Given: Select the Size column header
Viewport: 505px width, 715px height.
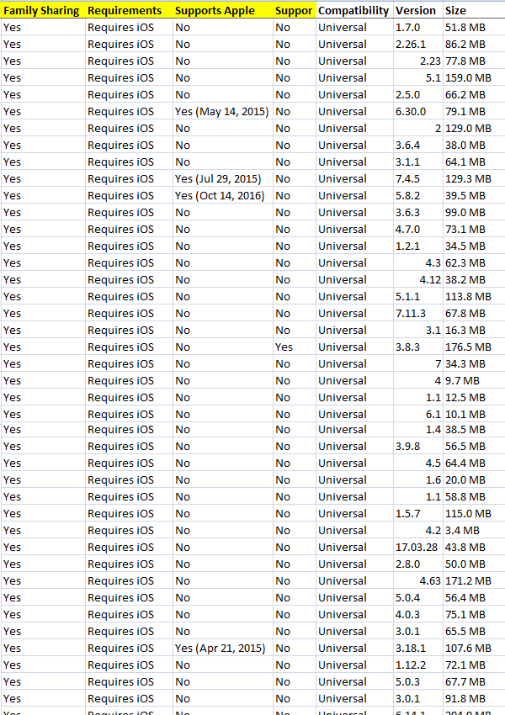Looking at the screenshot, I should 474,10.
